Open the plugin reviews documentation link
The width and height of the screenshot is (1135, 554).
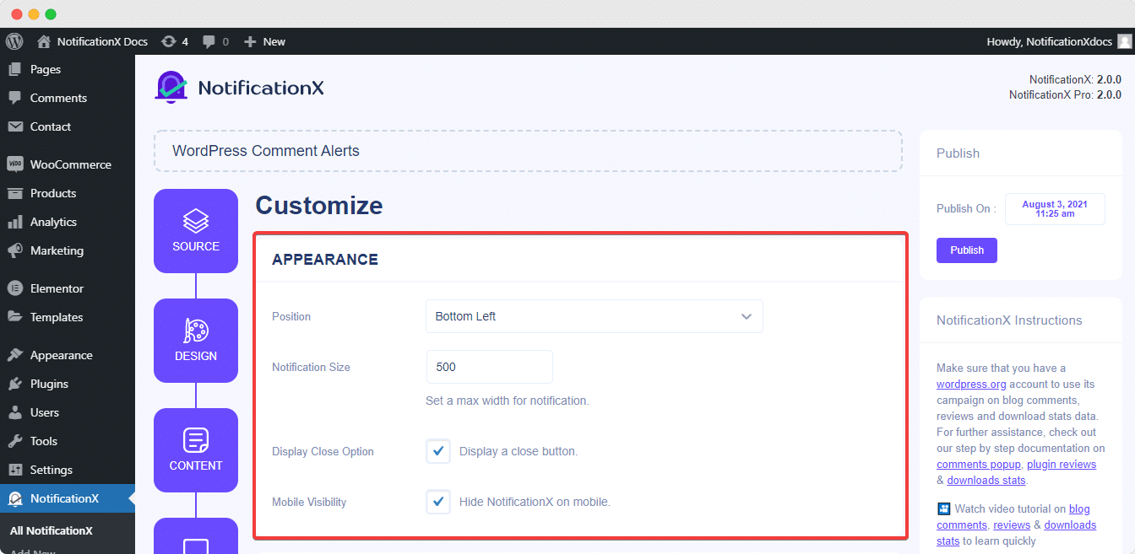tap(1062, 464)
